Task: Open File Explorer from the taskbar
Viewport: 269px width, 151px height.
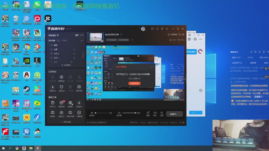Action: click(x=31, y=148)
